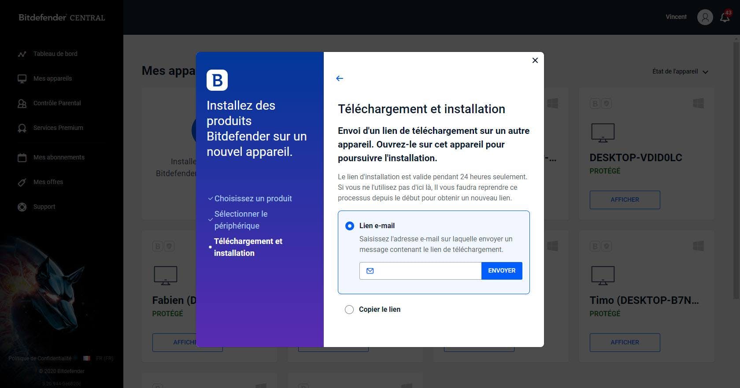The width and height of the screenshot is (740, 388).
Task: Open the notifications bell icon
Action: (725, 17)
